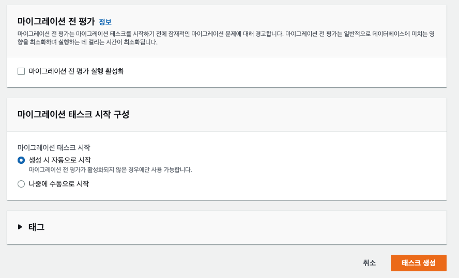The image size is (459, 278).
Task: Click the 마이그레이션 태스크 시작 field label
Action: click(54, 147)
